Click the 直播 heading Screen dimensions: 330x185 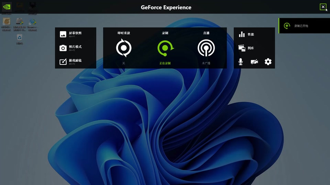(206, 33)
